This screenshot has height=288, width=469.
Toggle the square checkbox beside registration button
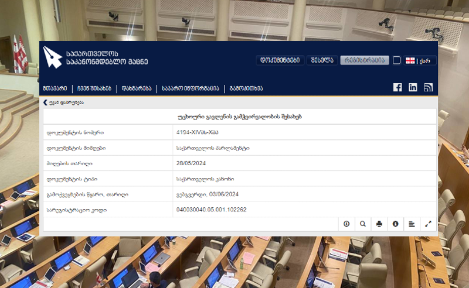pos(396,60)
